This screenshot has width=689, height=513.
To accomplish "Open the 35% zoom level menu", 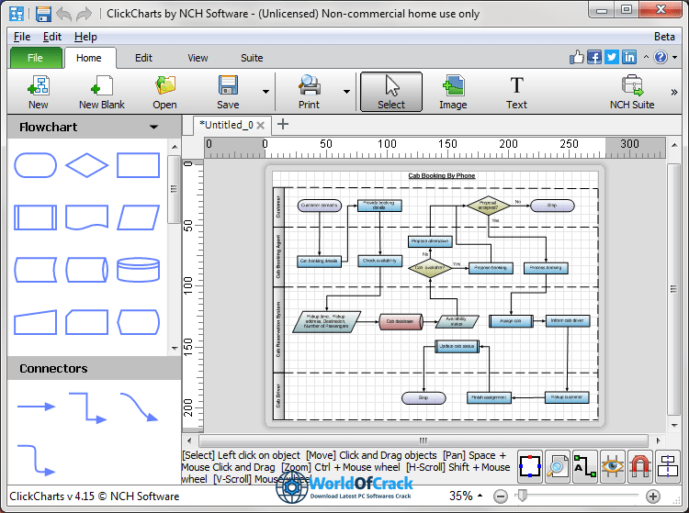I will click(x=466, y=496).
